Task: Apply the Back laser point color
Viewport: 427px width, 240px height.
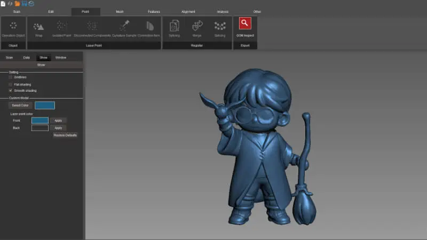Action: (x=58, y=128)
